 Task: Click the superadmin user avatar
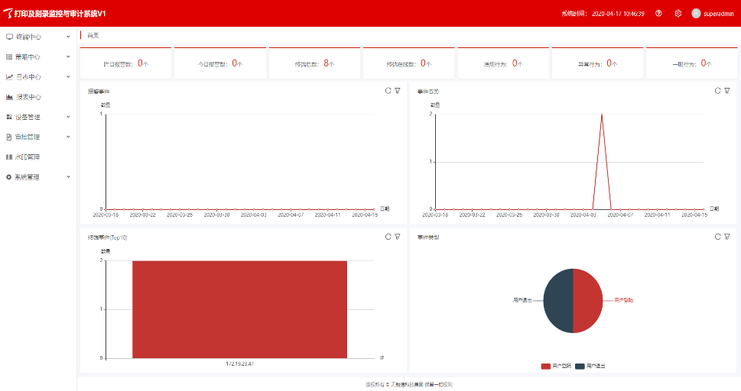tap(696, 13)
